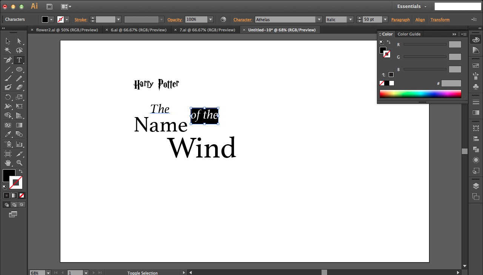
Task: Select the Direct Selection tool
Action: point(19,41)
